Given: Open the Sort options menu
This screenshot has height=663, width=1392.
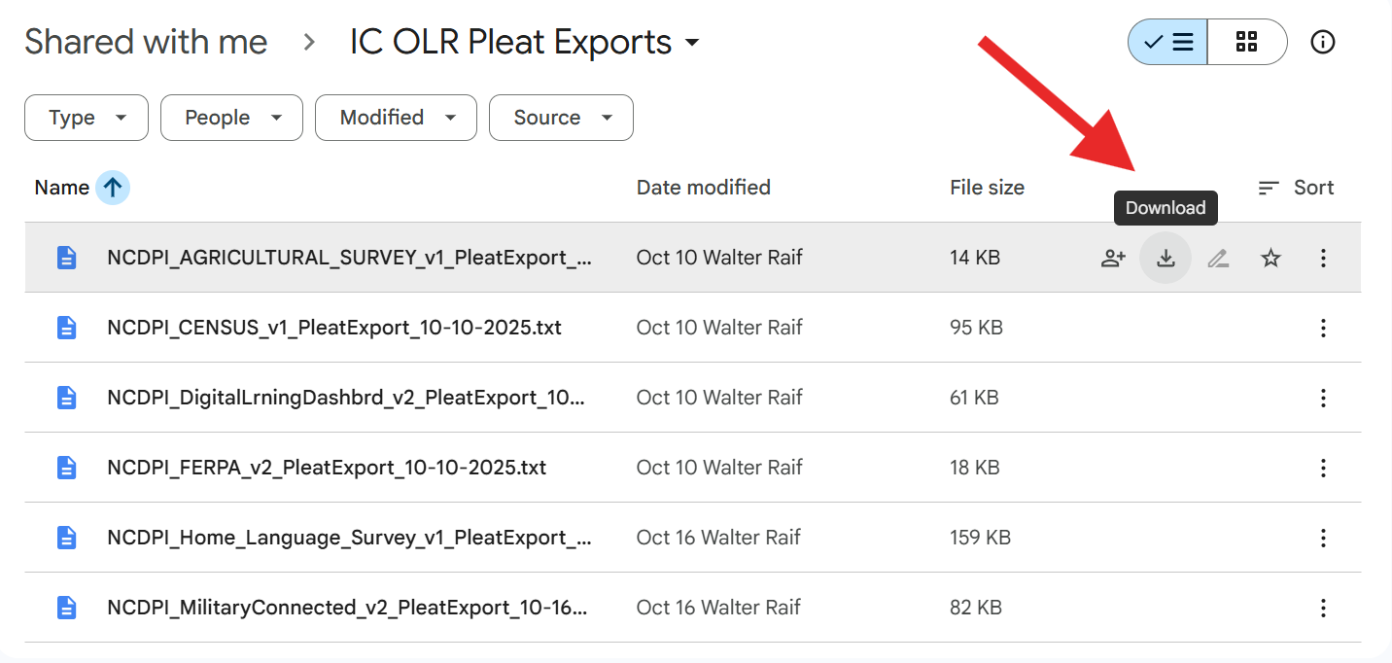Looking at the screenshot, I should pyautogui.click(x=1296, y=187).
